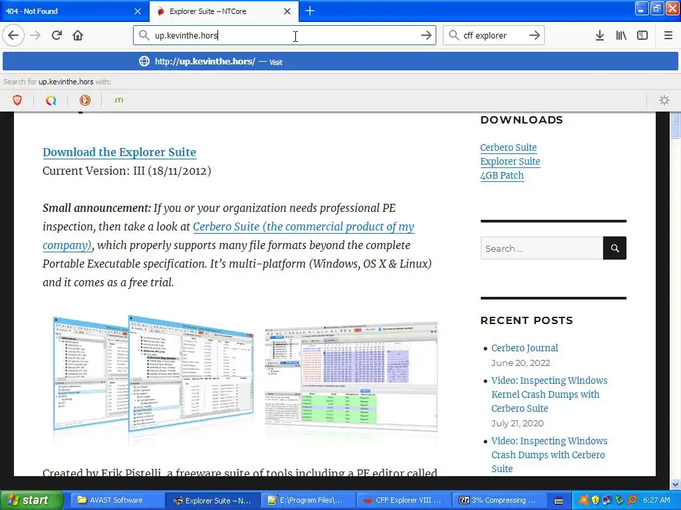The width and height of the screenshot is (681, 510).
Task: Open a new browser tab
Action: point(310,11)
